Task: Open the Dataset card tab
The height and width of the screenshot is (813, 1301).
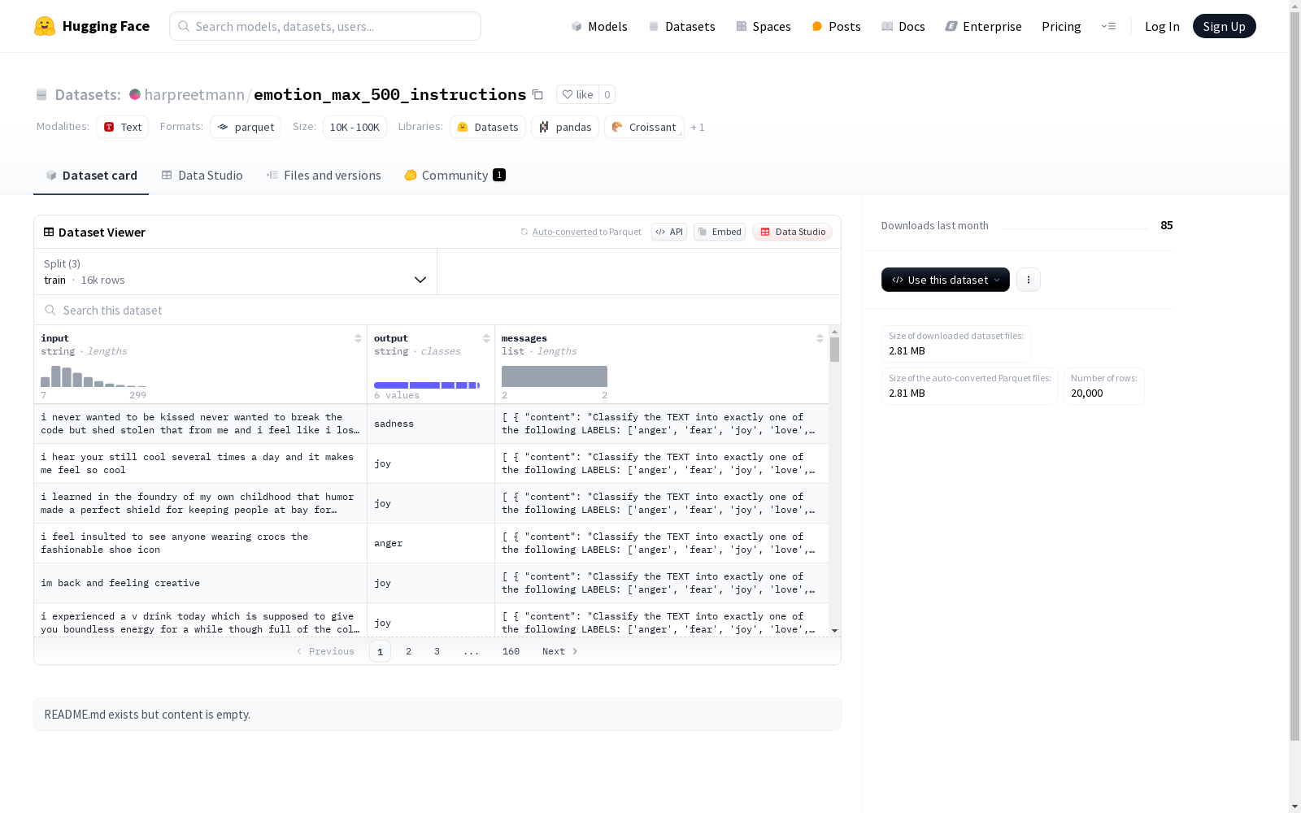Action: [x=91, y=175]
